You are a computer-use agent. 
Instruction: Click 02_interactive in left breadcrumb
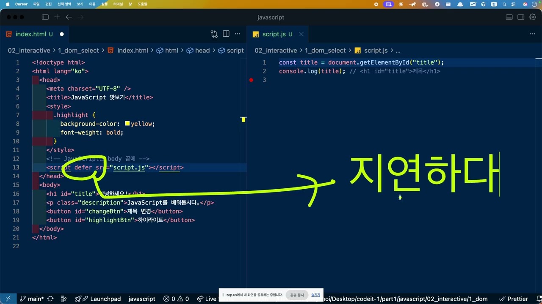point(29,50)
